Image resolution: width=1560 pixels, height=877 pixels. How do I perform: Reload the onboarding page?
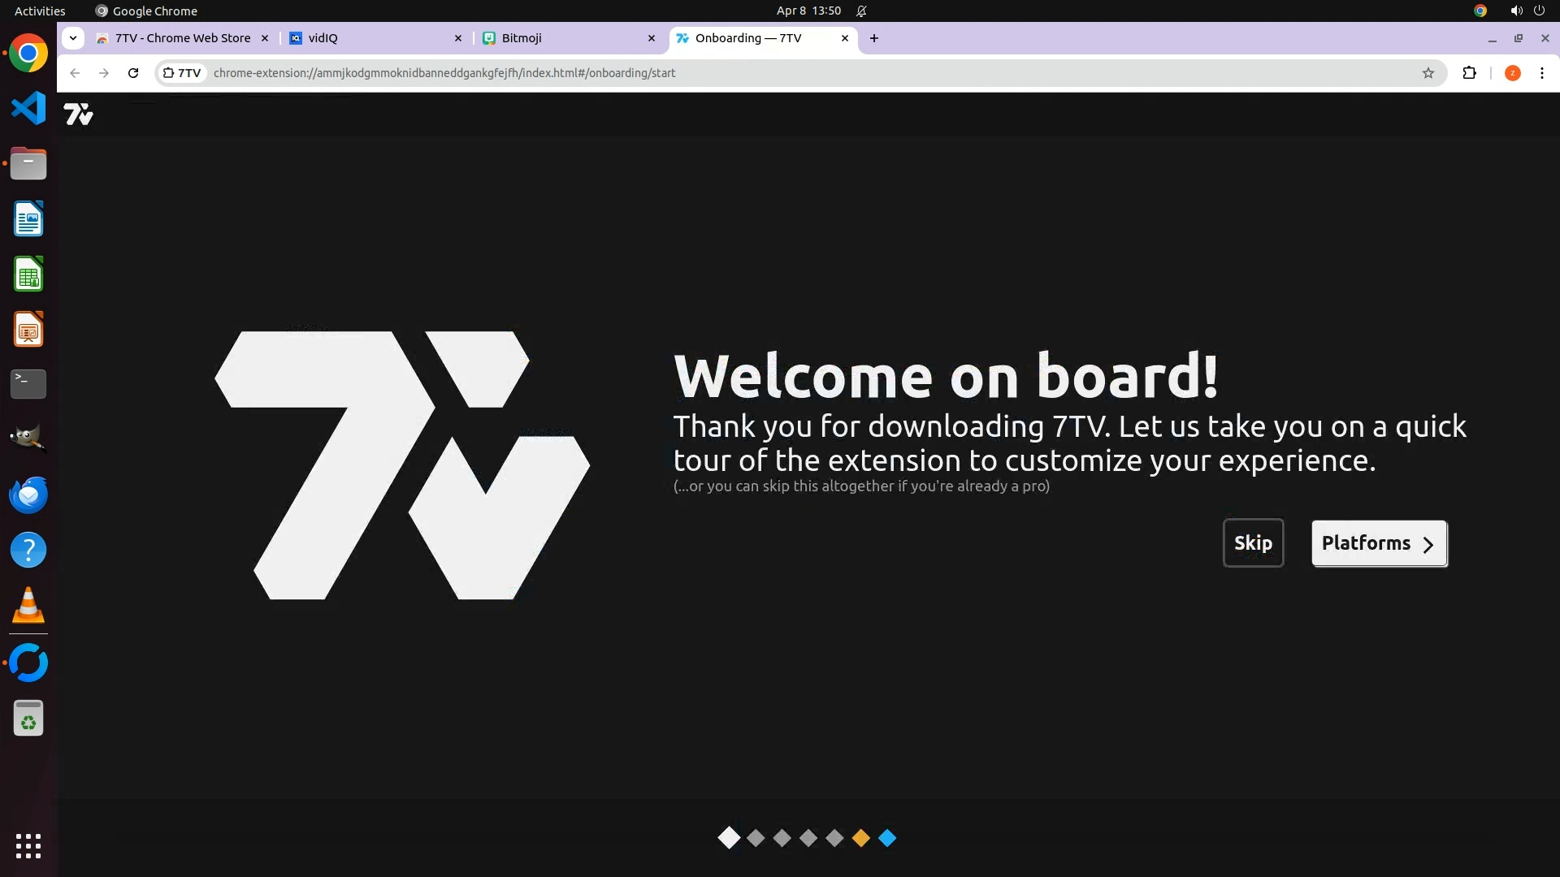133,73
